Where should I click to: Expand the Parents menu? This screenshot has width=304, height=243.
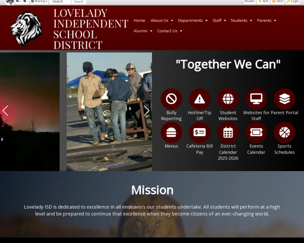(x=267, y=20)
